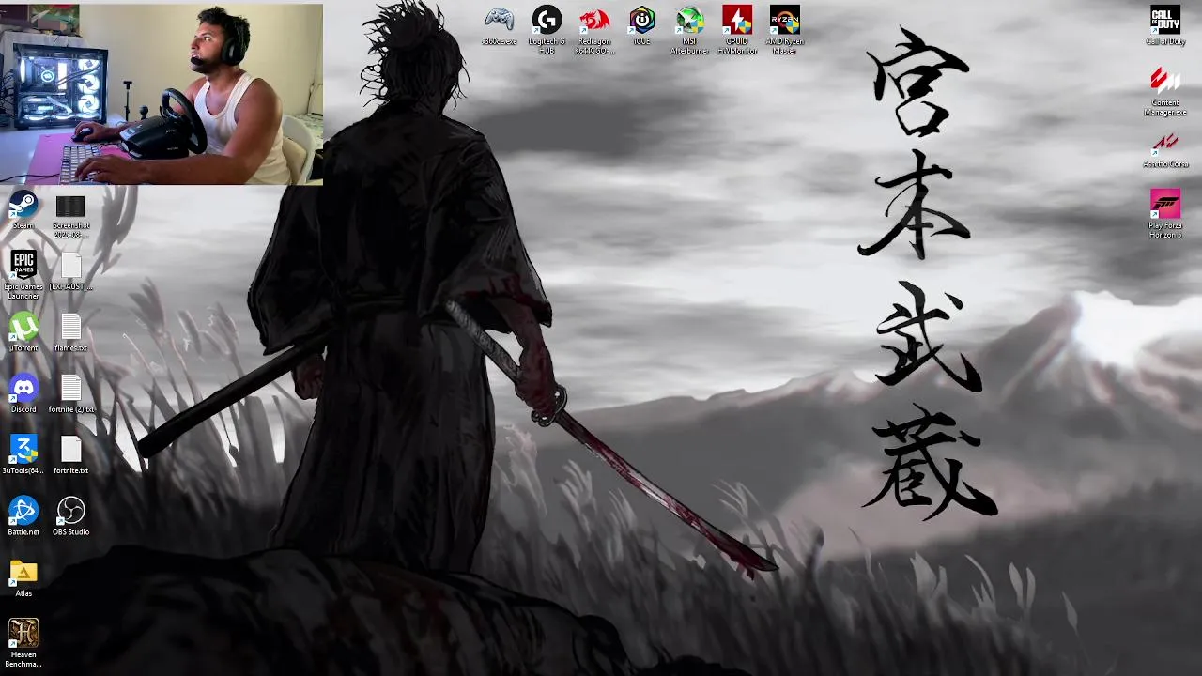Screen dimensions: 1202x676
Task: Select the Heaven Benchmark shortcut
Action: click(x=23, y=643)
